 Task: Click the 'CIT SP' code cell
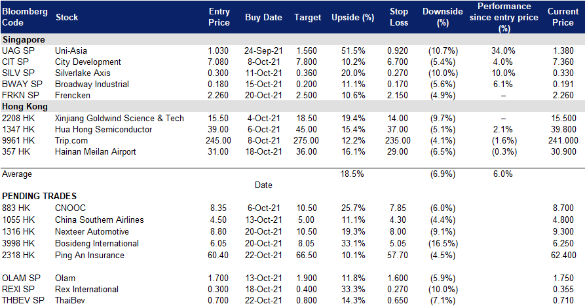click(x=15, y=62)
